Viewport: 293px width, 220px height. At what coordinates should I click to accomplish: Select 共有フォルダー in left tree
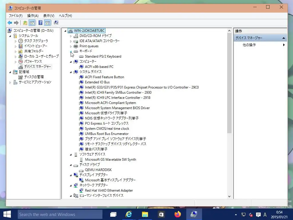(34, 51)
